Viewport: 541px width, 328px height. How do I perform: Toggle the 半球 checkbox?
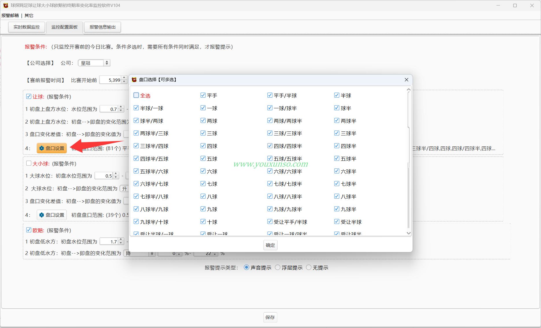click(337, 95)
